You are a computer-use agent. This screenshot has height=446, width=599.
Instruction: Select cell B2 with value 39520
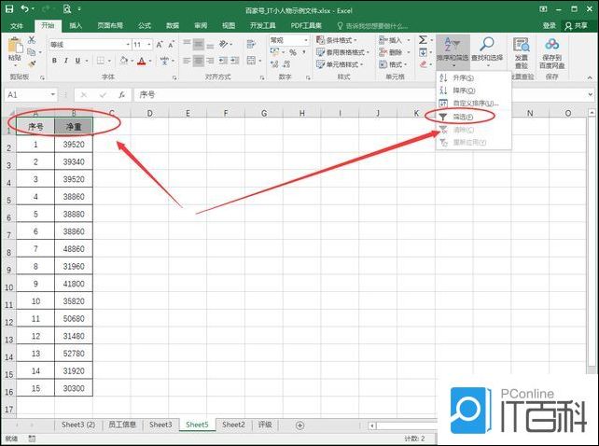(74, 144)
